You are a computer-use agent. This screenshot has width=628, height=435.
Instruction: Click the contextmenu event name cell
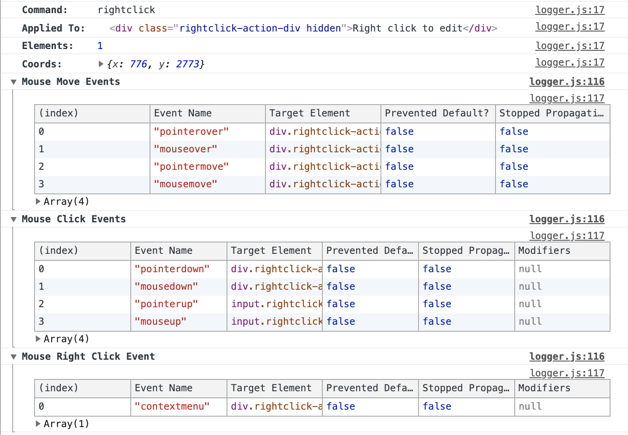pos(174,406)
